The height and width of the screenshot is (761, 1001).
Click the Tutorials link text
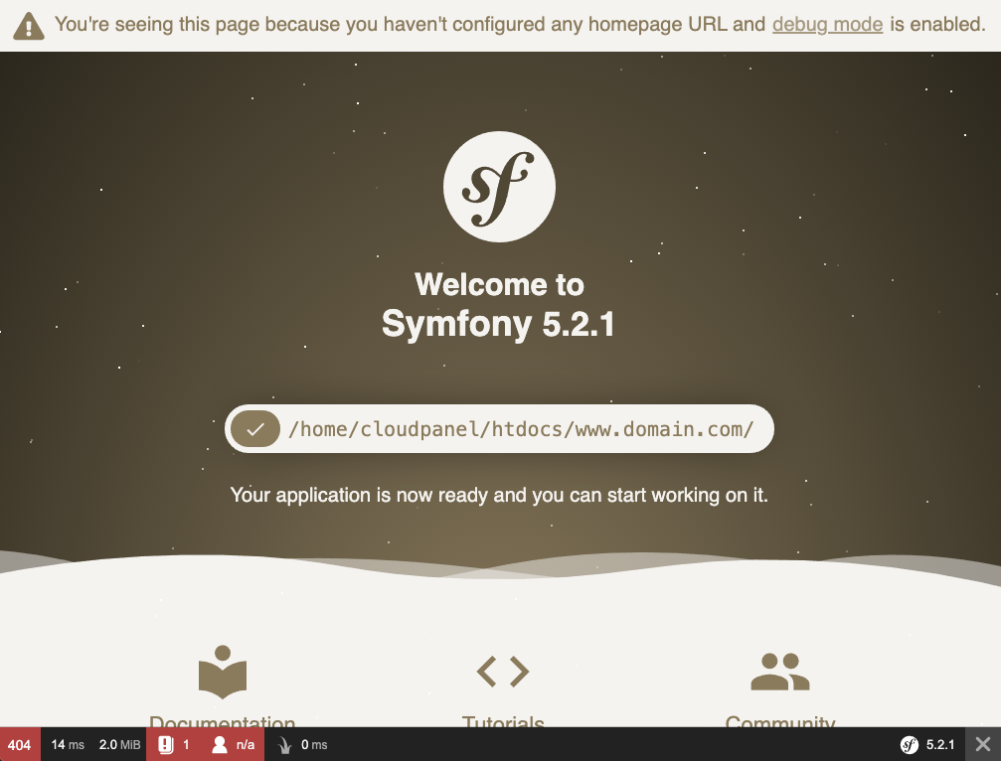[x=503, y=721]
